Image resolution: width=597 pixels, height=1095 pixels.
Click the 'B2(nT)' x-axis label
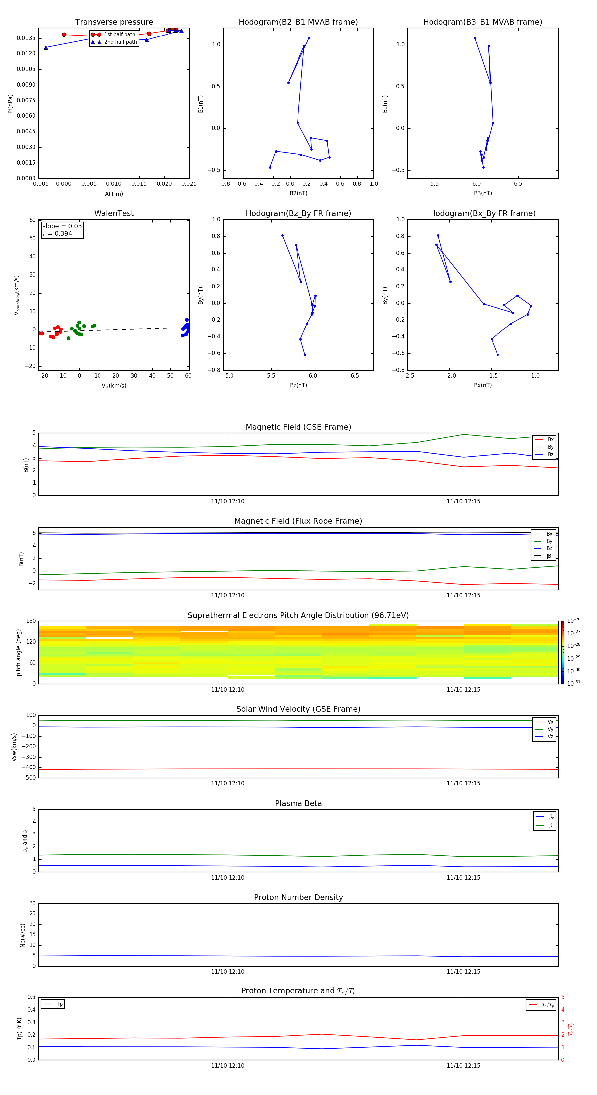pyautogui.click(x=298, y=193)
